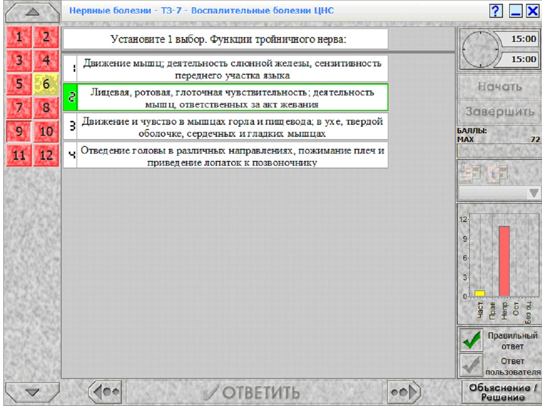This screenshot has width=542, height=406.
Task: Show the user's answer gray checkmark
Action: 472,366
